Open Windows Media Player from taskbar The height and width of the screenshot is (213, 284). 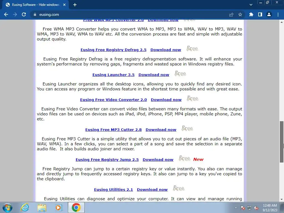pyautogui.click(x=59, y=207)
